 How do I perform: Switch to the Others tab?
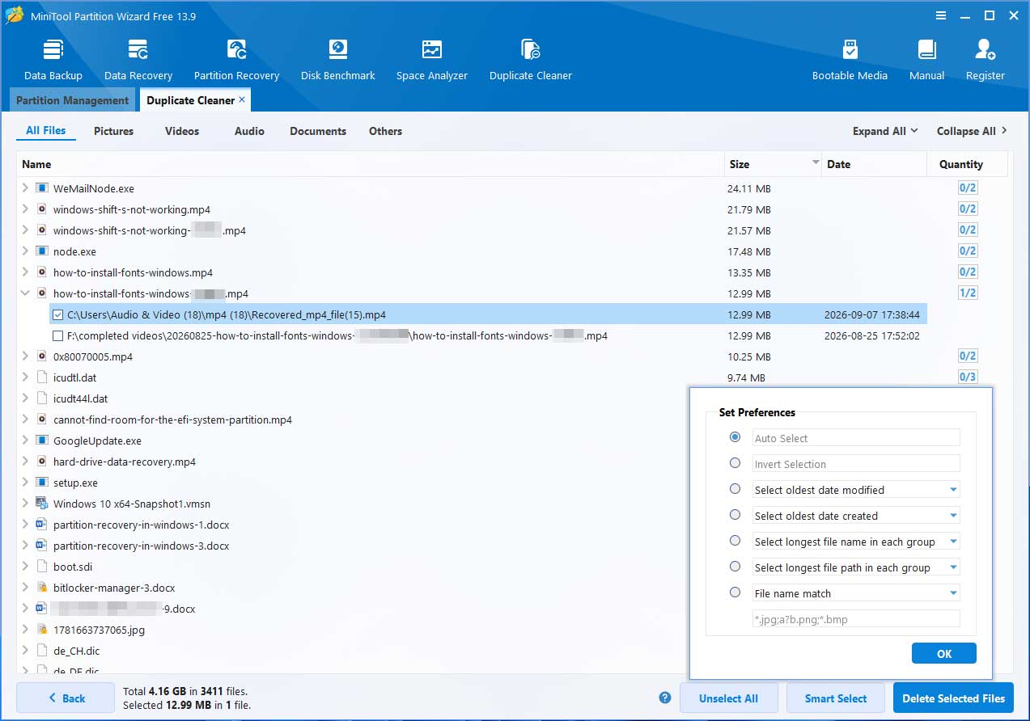pos(385,131)
